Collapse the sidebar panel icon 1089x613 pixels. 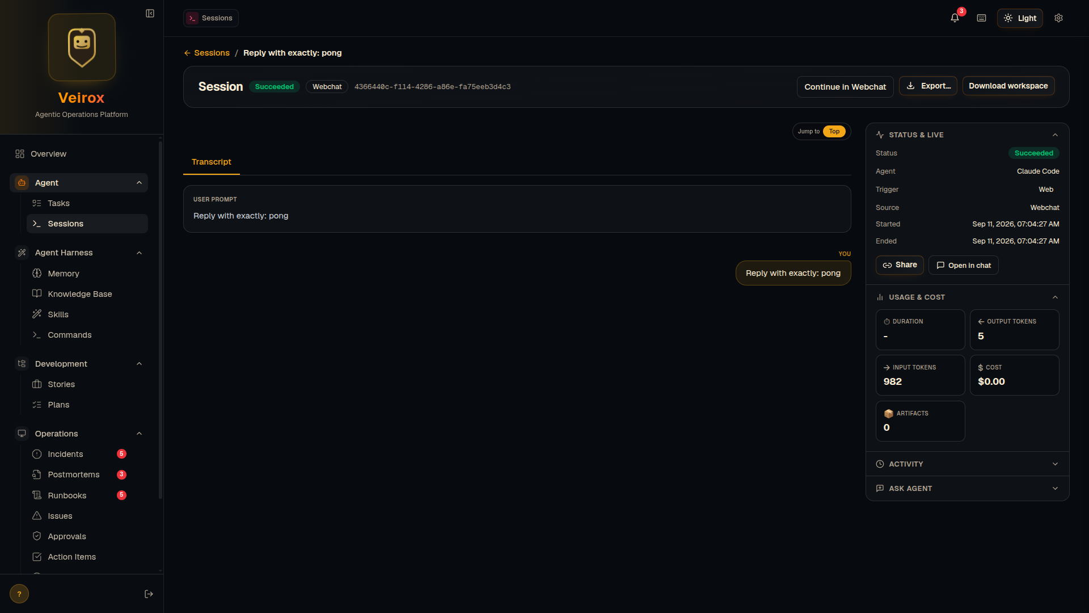click(x=150, y=13)
